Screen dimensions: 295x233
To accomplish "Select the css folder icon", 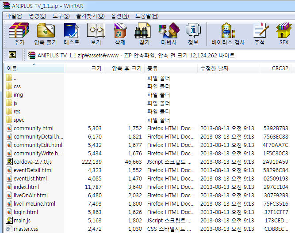I will 9,86.
